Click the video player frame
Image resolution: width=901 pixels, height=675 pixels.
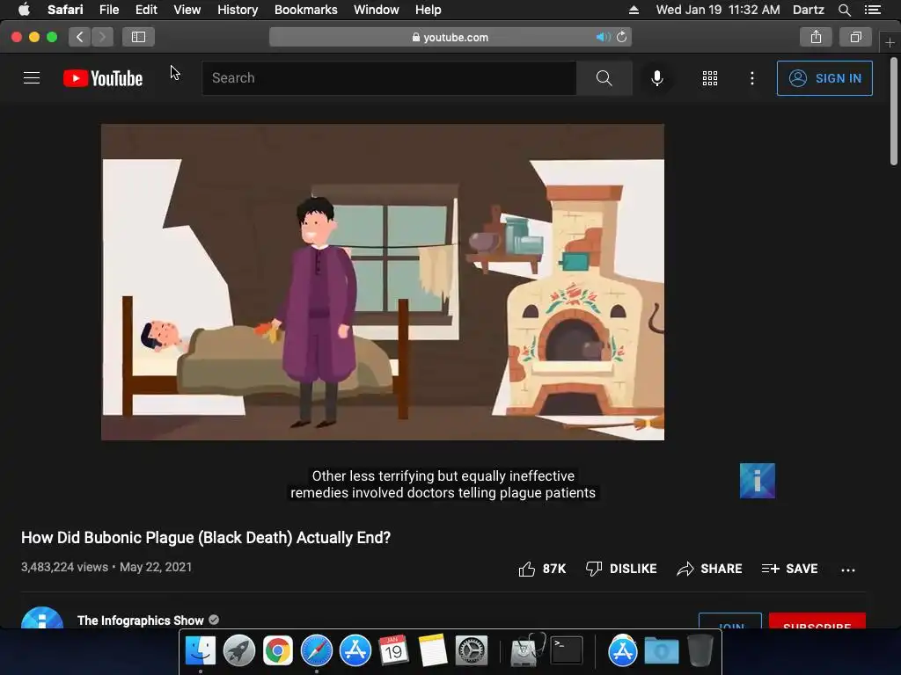[383, 282]
